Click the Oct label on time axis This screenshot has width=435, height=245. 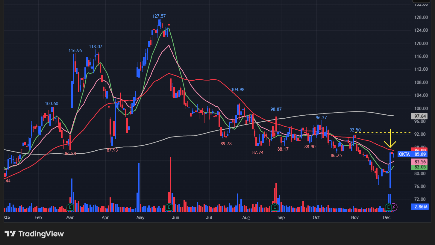point(316,217)
